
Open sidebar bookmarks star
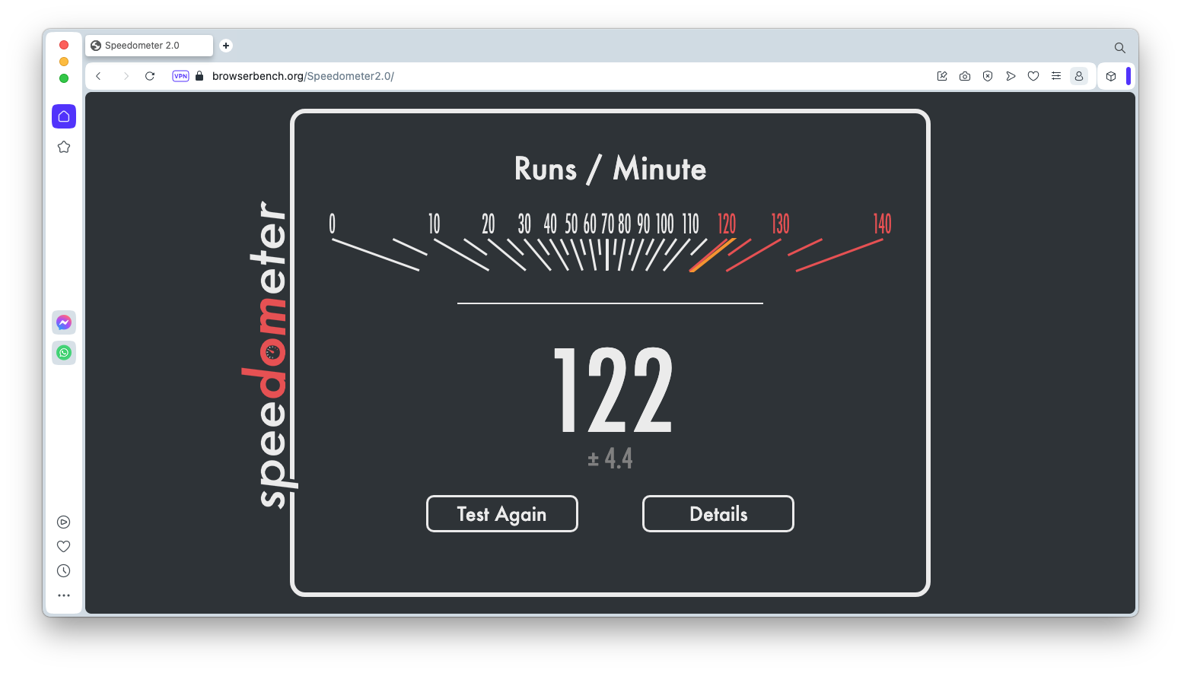[64, 147]
